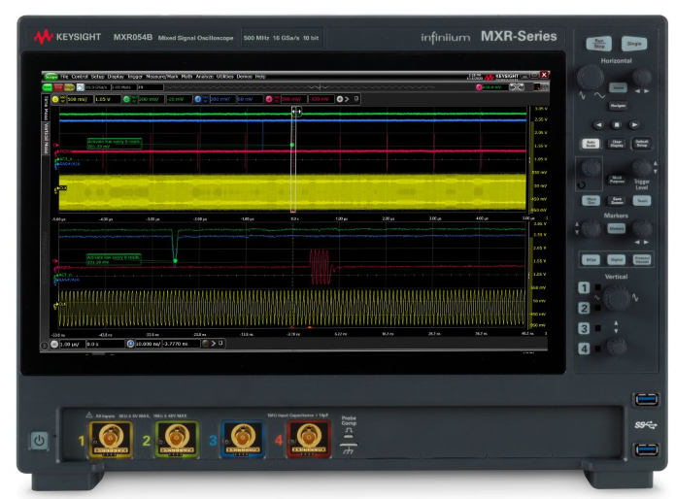Click the channel 1 offset field 1.05 V
This screenshot has width=676, height=499.
point(109,98)
